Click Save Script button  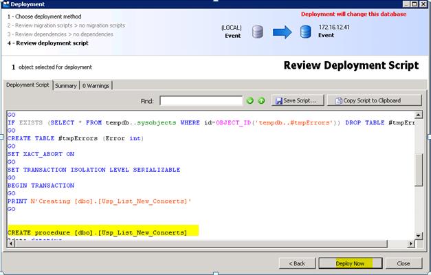298,100
